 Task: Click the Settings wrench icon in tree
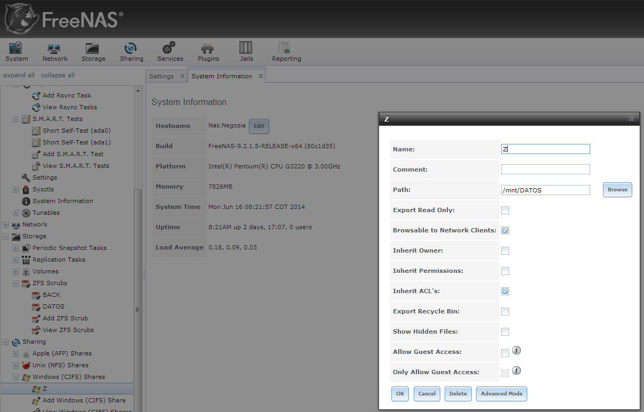pyautogui.click(x=26, y=177)
